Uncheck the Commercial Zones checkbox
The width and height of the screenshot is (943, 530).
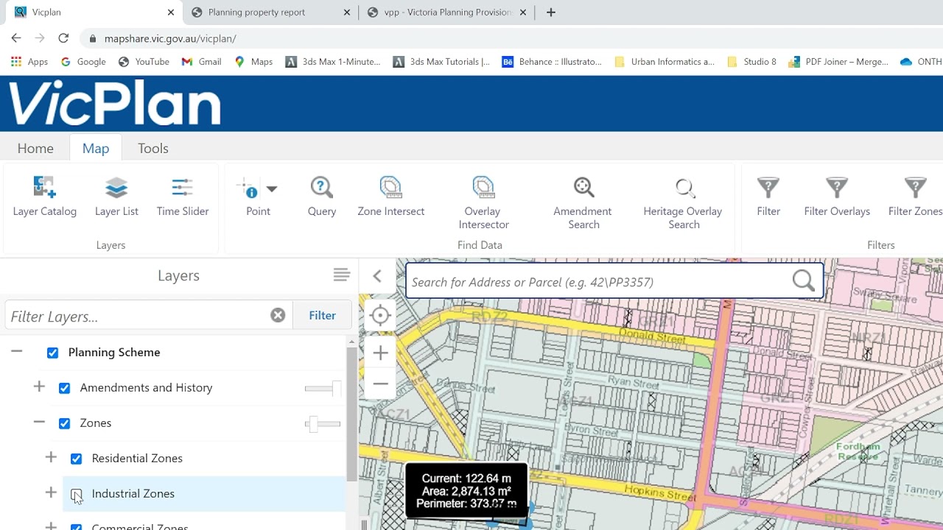click(77, 527)
